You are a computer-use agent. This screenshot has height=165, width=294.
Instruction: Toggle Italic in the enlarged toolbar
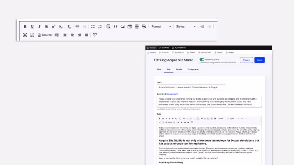click(x=40, y=27)
